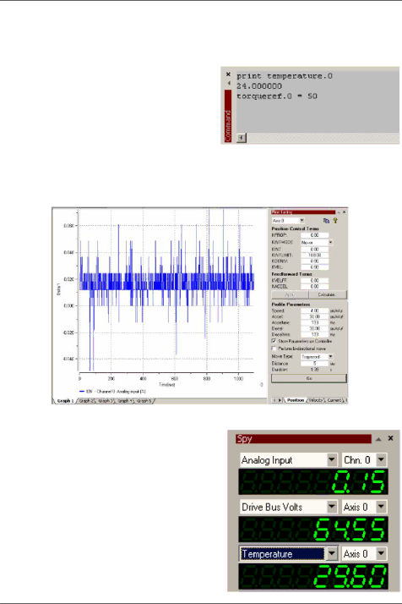Screen dimensions: 402x604
Task: Select the Position tab in Fine-tuning
Action: pos(296,400)
